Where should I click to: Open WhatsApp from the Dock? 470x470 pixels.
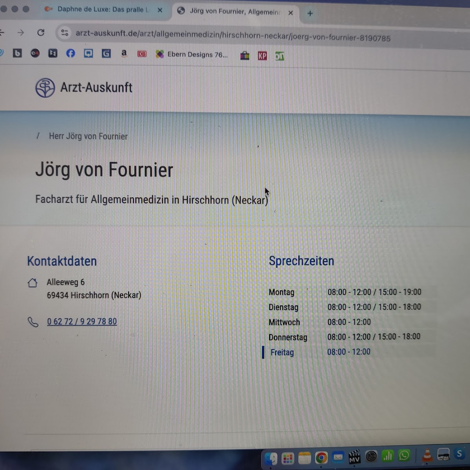click(x=404, y=455)
